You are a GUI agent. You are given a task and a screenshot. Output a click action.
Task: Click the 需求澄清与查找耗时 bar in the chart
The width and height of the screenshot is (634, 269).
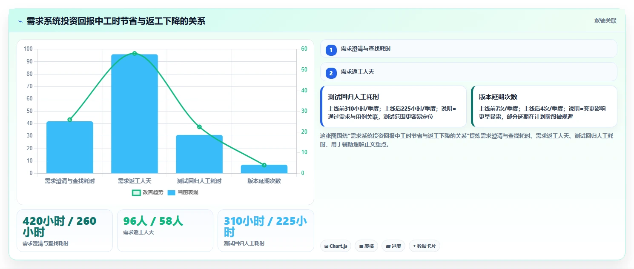click(70, 147)
